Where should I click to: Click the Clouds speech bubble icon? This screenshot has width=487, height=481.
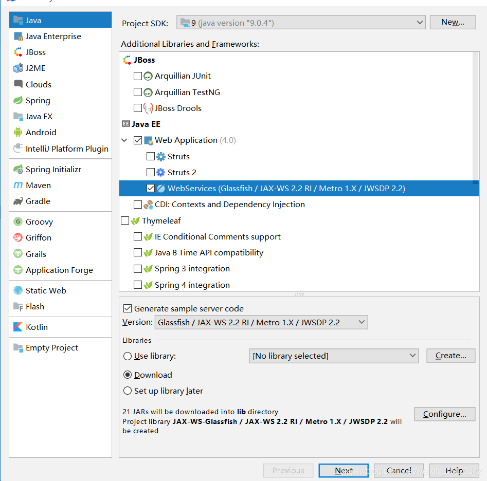18,84
